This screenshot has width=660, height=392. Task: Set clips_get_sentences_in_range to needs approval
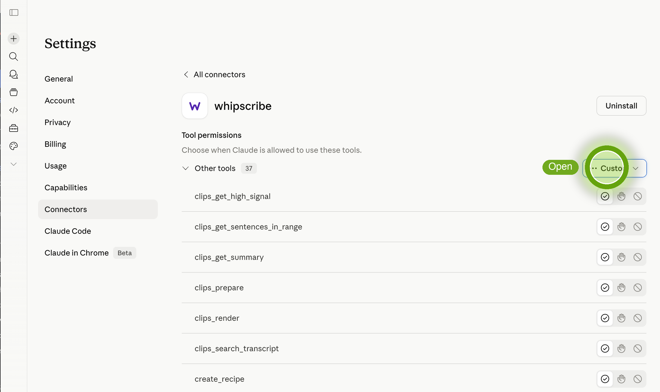click(x=621, y=227)
